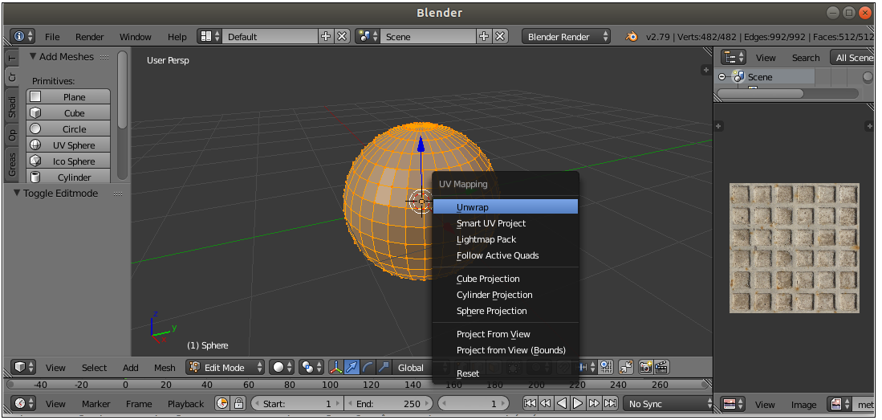Click the current frame number field
The height and width of the screenshot is (420, 882).
473,404
